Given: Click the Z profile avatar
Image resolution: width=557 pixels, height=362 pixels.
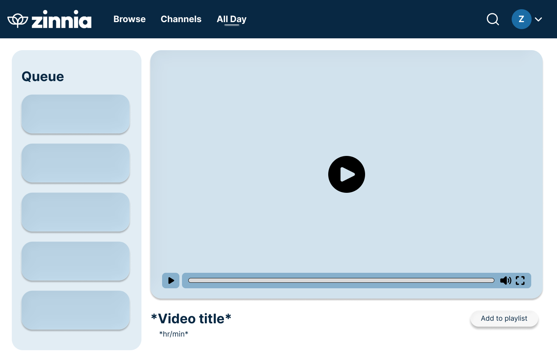Looking at the screenshot, I should coord(521,19).
